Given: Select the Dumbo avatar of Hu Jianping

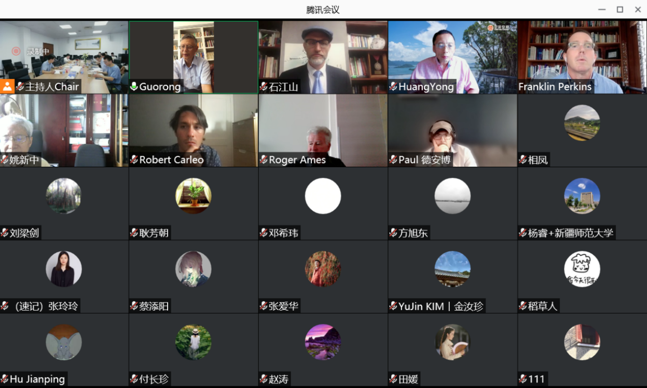Looking at the screenshot, I should (x=64, y=342).
